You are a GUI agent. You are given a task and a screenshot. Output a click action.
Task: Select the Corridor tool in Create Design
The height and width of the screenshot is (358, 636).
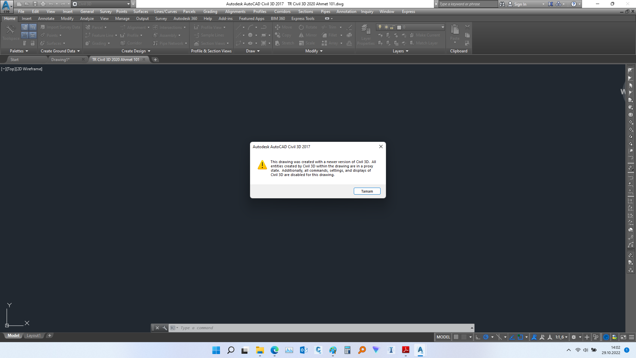pyautogui.click(x=131, y=43)
